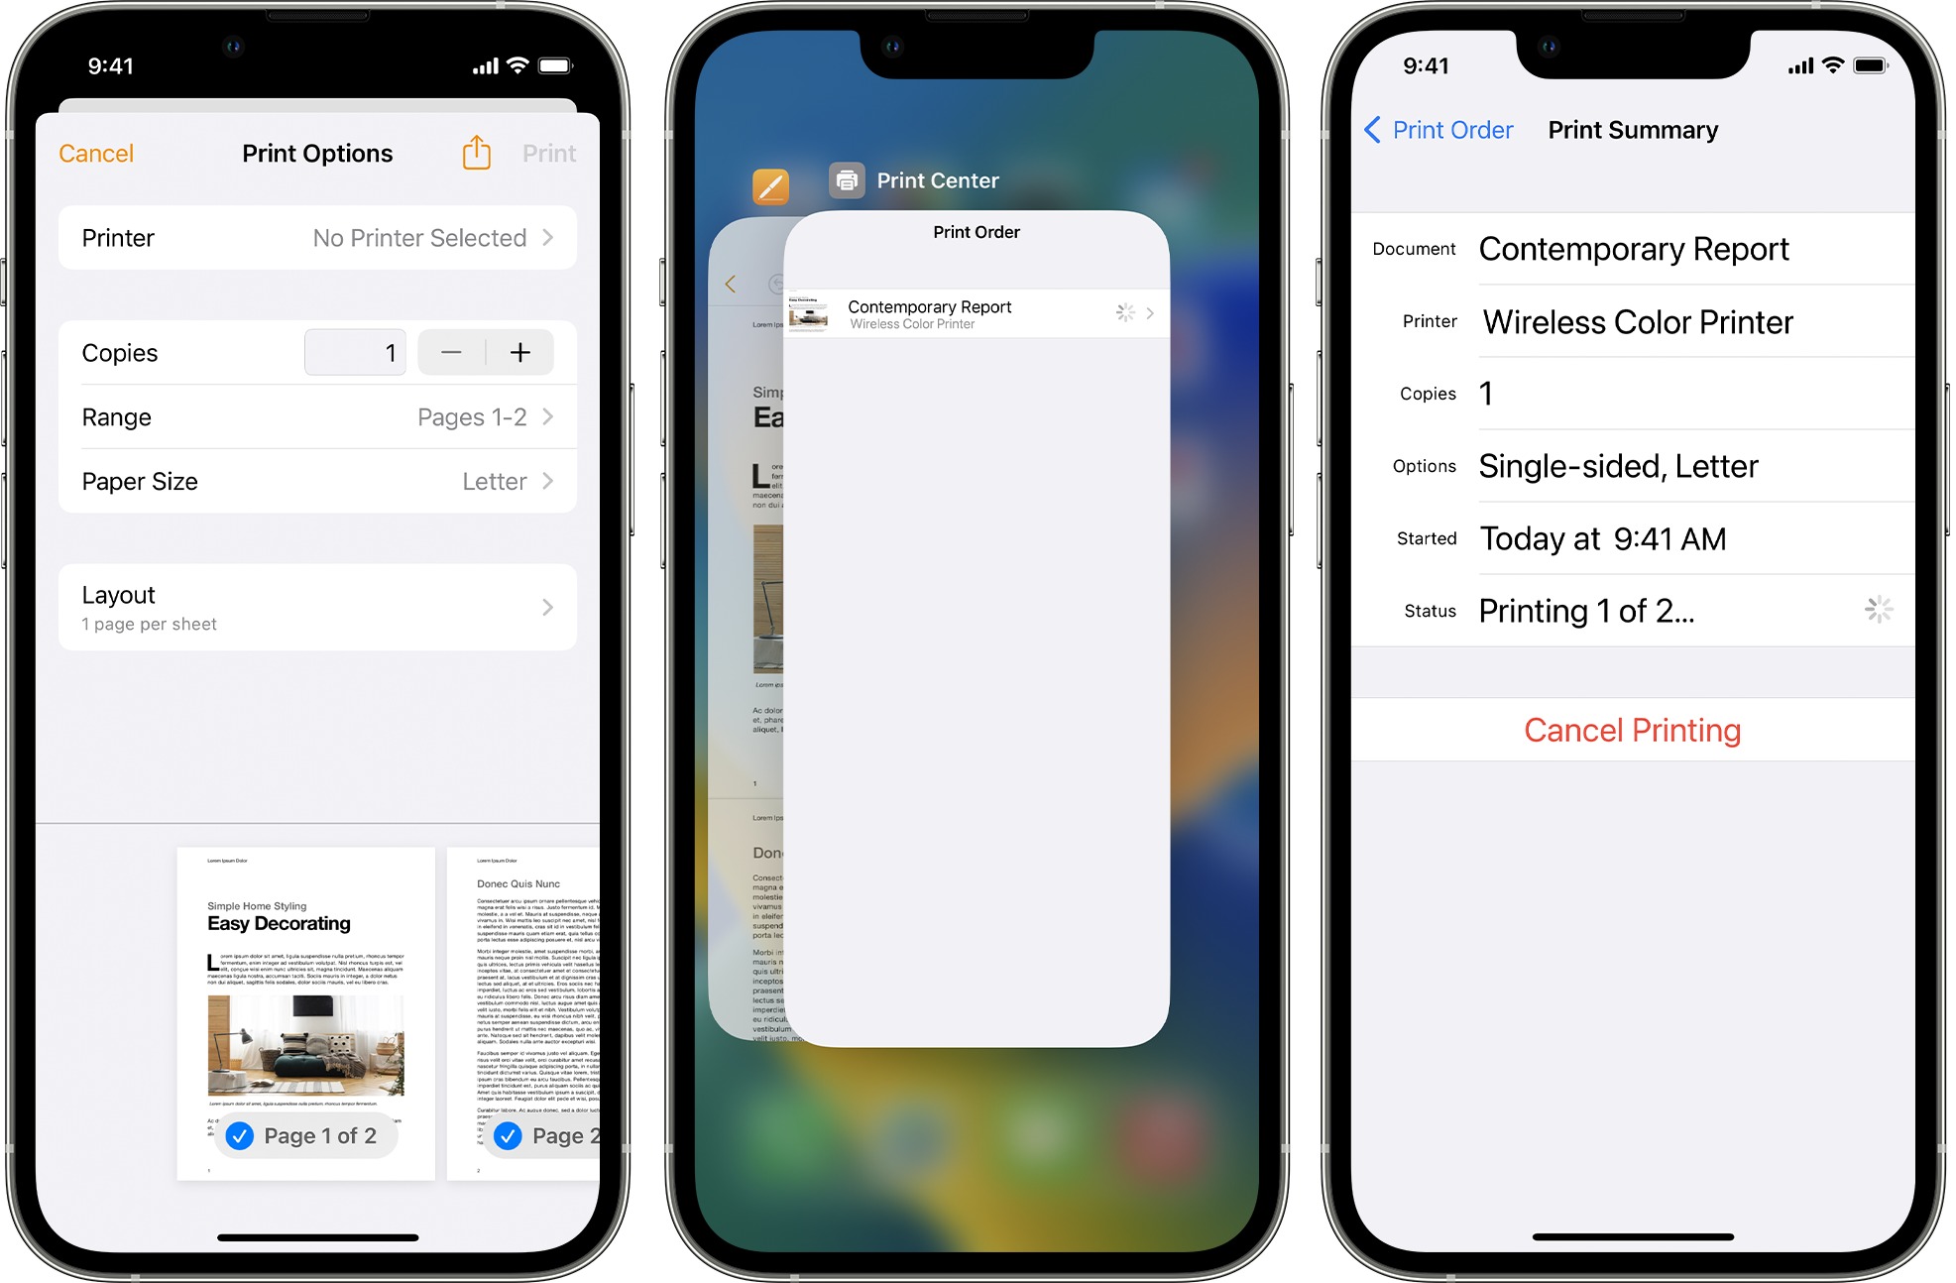
Task: Open the Range pages selector
Action: [318, 416]
